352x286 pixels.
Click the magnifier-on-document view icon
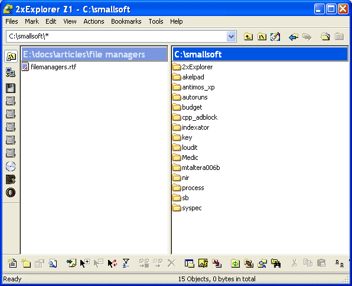tap(53, 263)
